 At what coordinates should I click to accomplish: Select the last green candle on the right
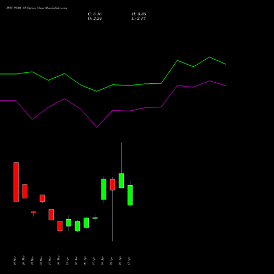point(130,195)
